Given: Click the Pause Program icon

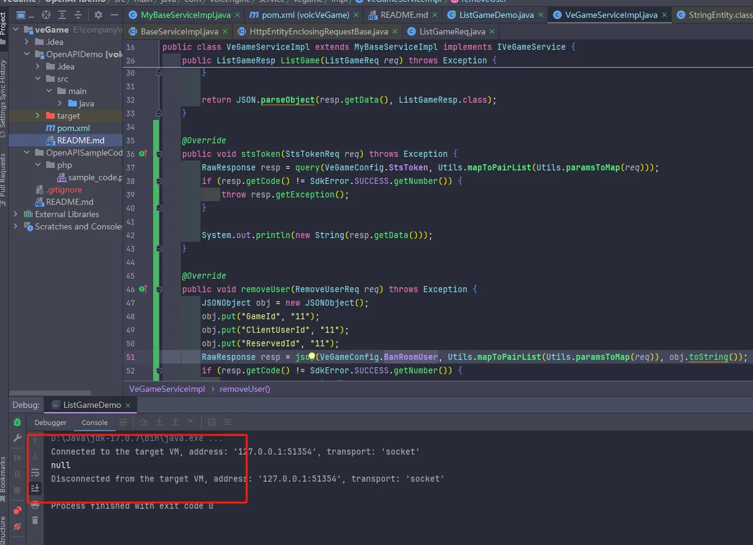Looking at the screenshot, I should 17,474.
